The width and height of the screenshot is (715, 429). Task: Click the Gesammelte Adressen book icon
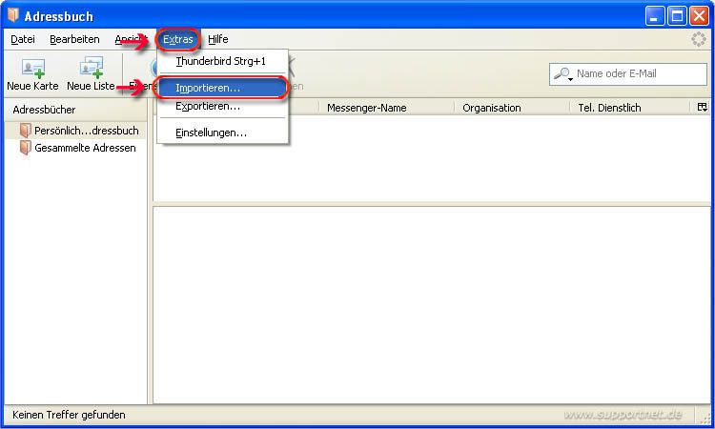click(26, 148)
